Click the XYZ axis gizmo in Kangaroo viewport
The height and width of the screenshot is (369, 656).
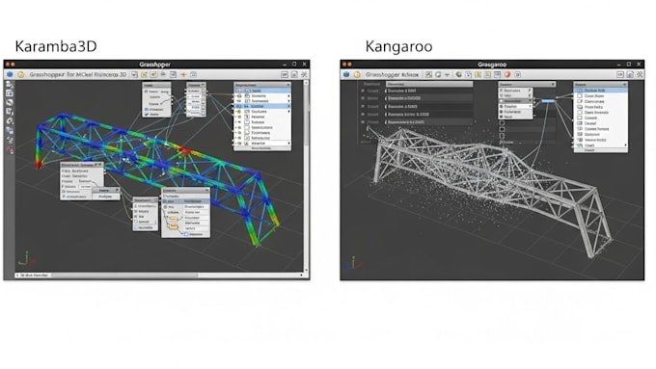[x=354, y=264]
